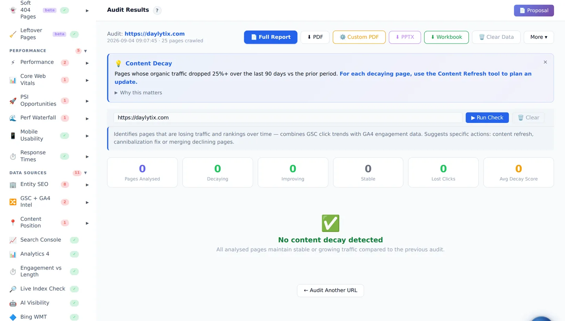Expand the 'Why this matters' disclosure
The width and height of the screenshot is (565, 321).
point(139,93)
